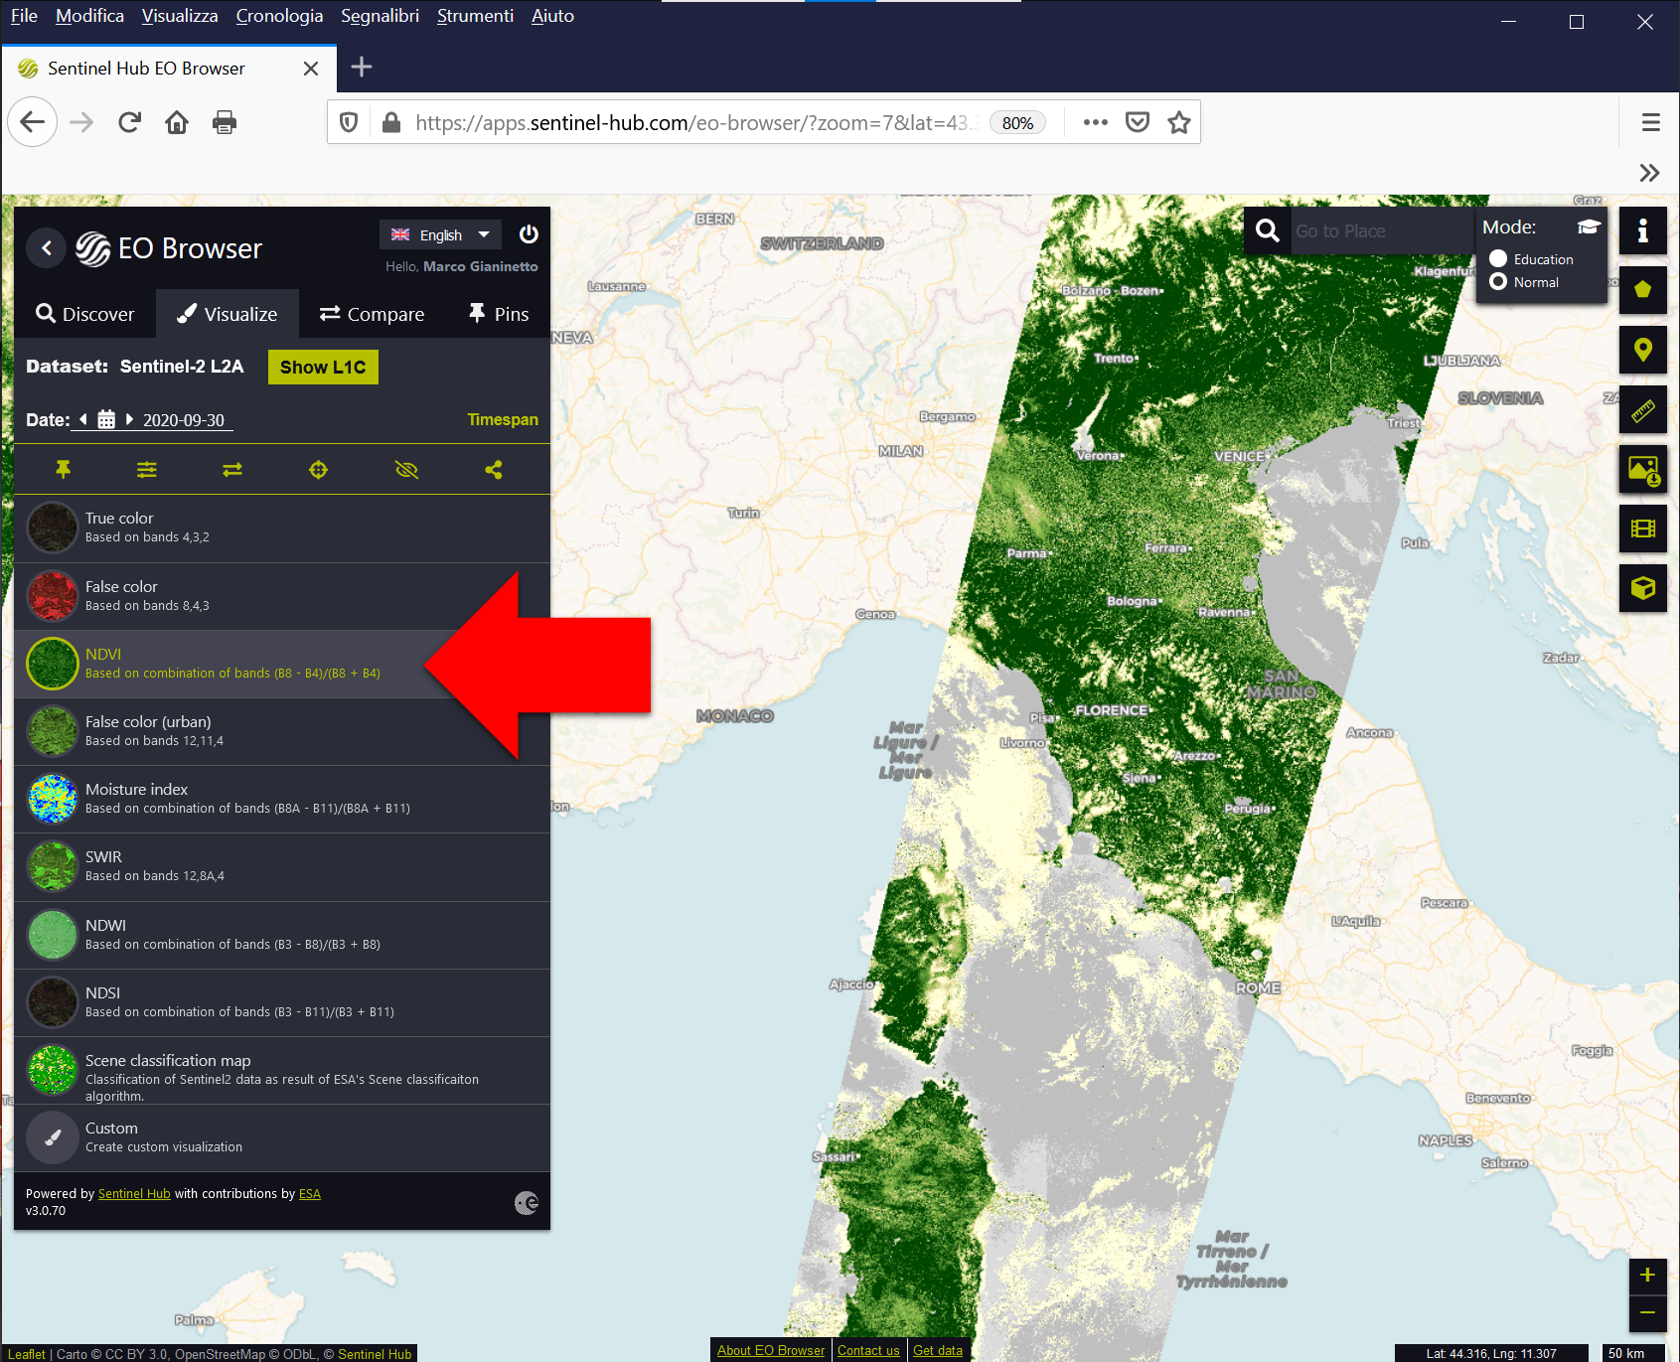Click the zoom-to-tile crosshair icon

tap(318, 469)
